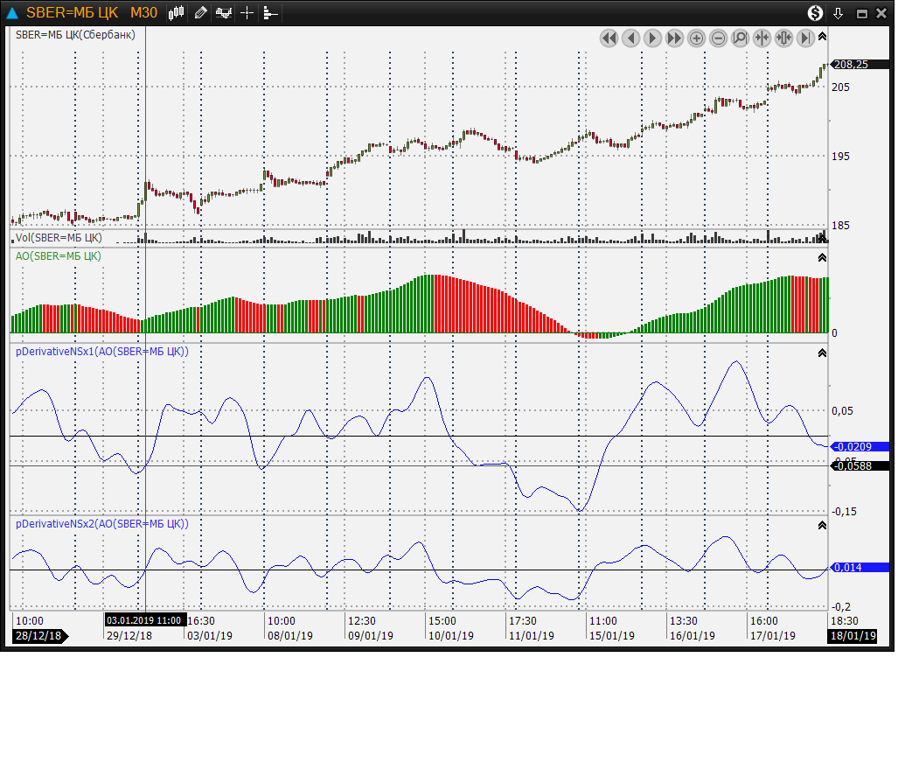Zoom in with the plus magnifier button
Image resolution: width=905 pixels, height=783 pixels.
pos(697,38)
